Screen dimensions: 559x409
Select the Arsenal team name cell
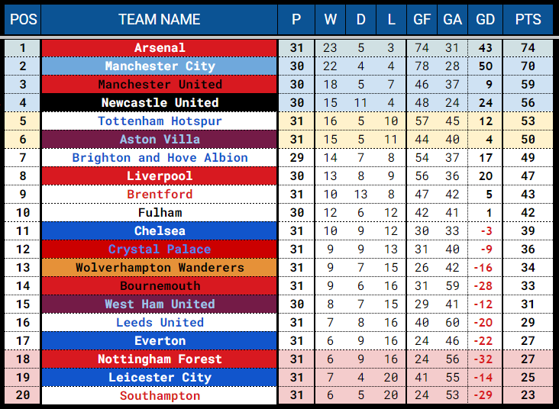click(x=160, y=48)
